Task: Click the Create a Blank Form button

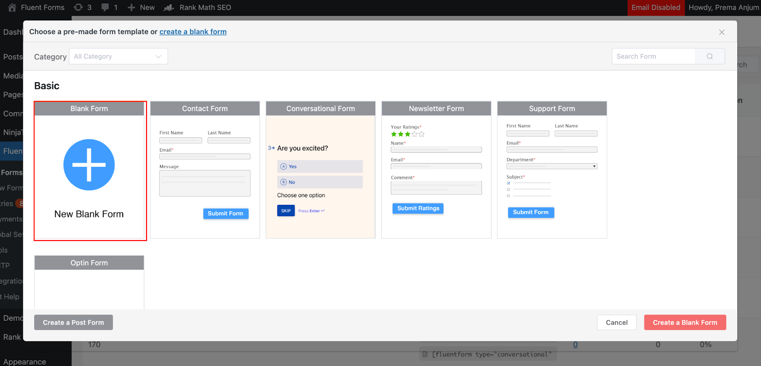Action: click(x=685, y=322)
